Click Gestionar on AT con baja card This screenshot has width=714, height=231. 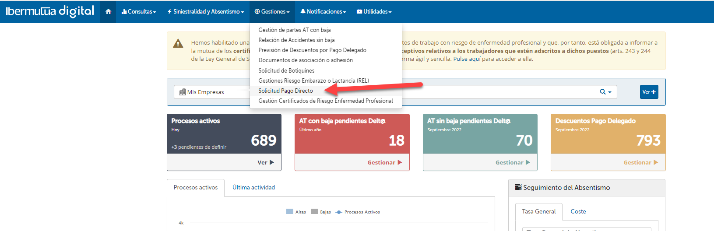(x=384, y=163)
